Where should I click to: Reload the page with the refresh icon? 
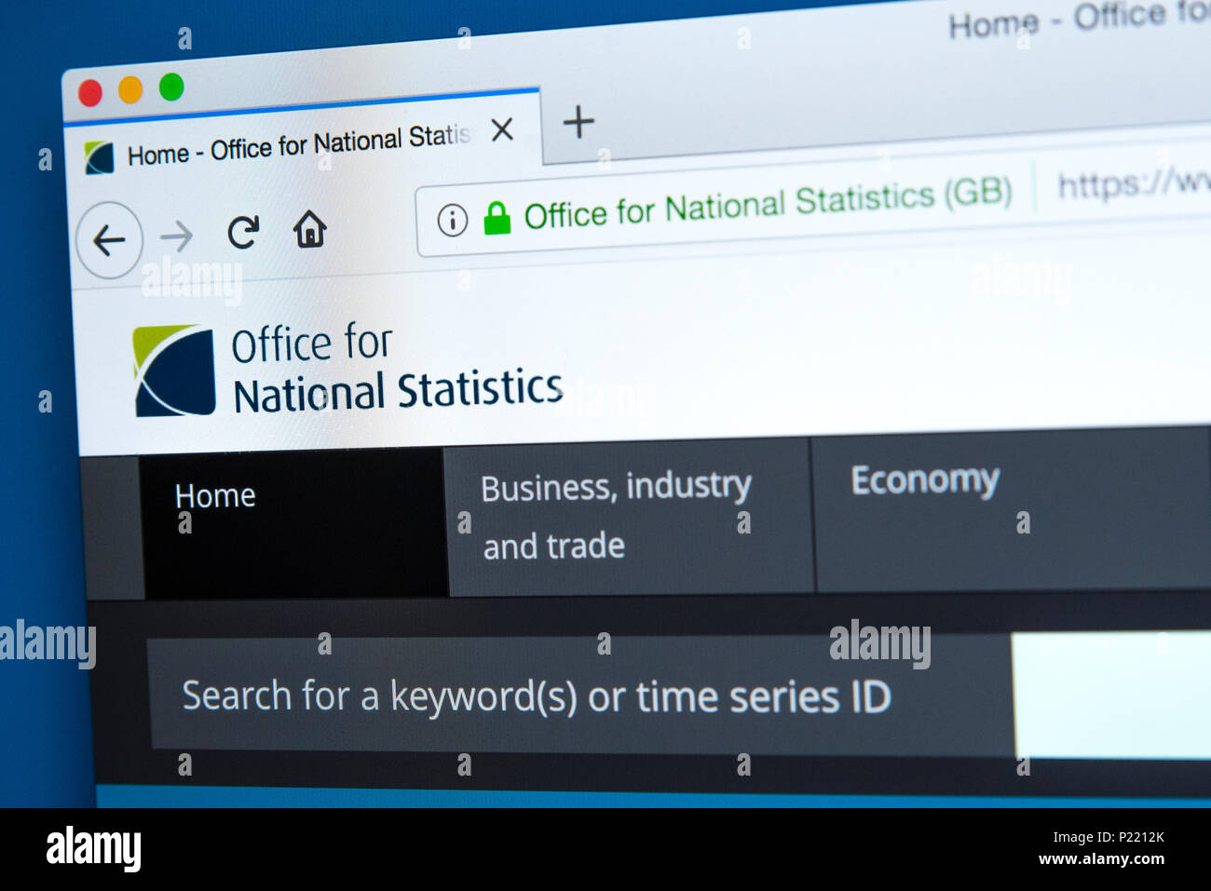(x=243, y=232)
